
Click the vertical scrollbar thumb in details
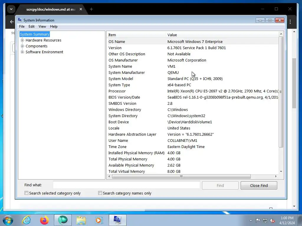click(281, 92)
